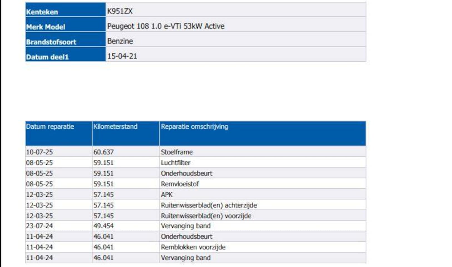Select the Brandstofsoort label cell
Viewport: 452px width, 267px height.
(65, 39)
